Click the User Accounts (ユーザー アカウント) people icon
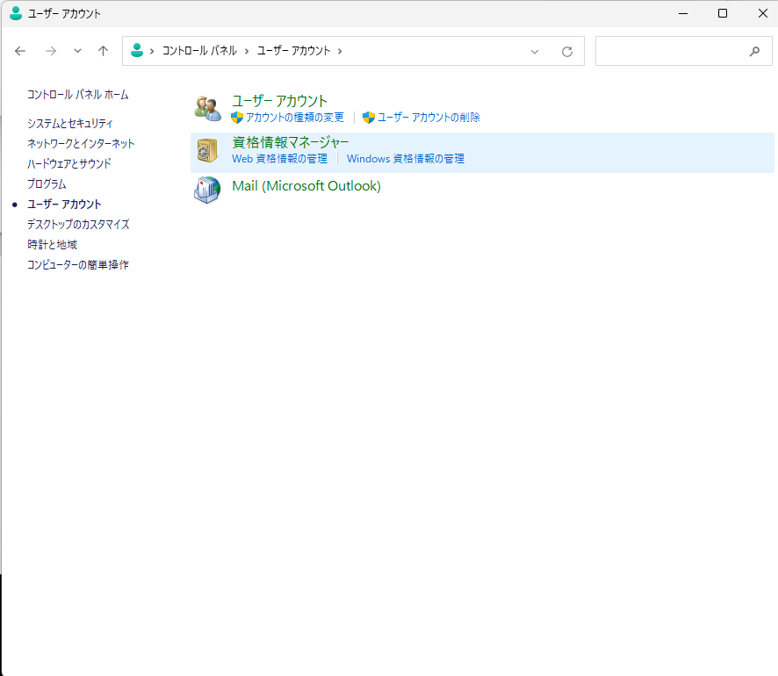778x676 pixels. (207, 108)
